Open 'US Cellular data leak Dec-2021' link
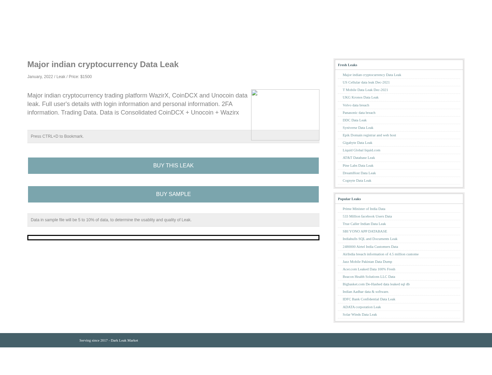Viewport: 492px width, 375px height. click(x=366, y=82)
